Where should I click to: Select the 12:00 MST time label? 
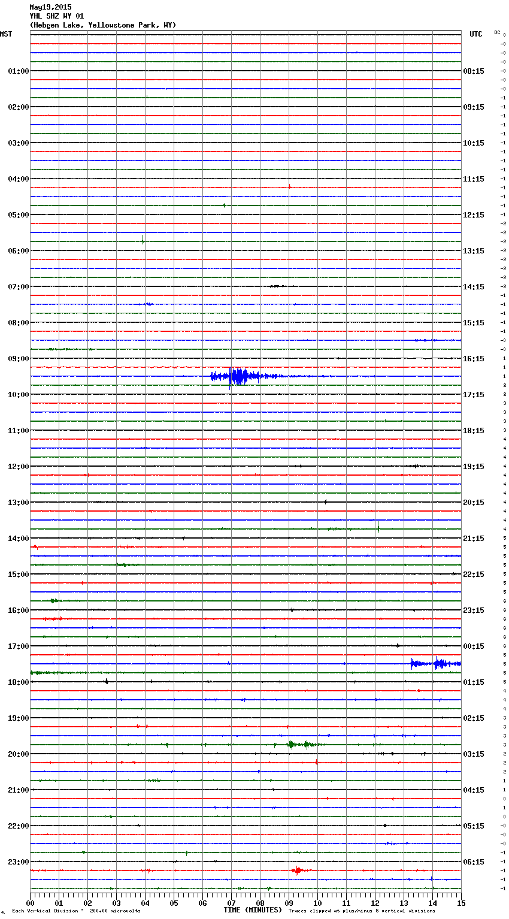[x=19, y=467]
